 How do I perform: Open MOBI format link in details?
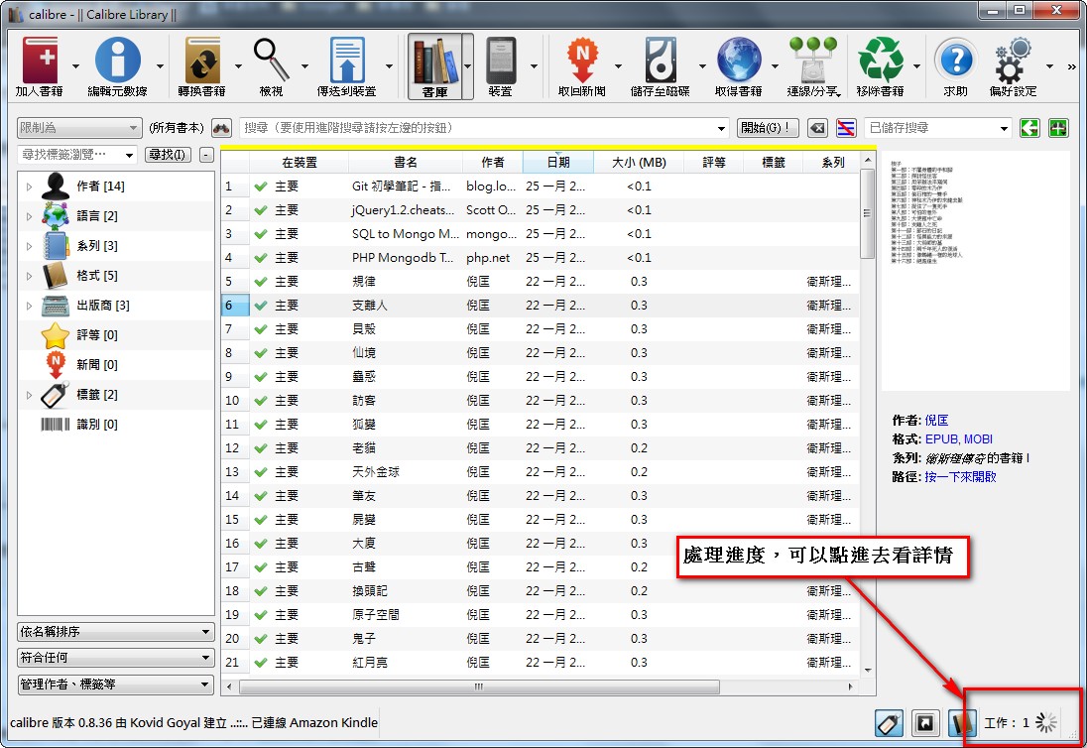click(978, 439)
